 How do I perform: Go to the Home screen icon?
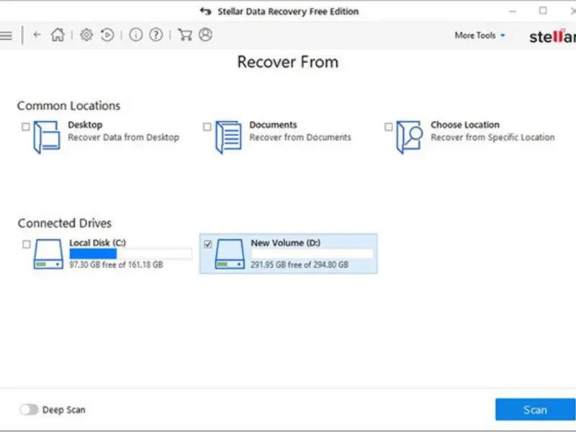(58, 35)
